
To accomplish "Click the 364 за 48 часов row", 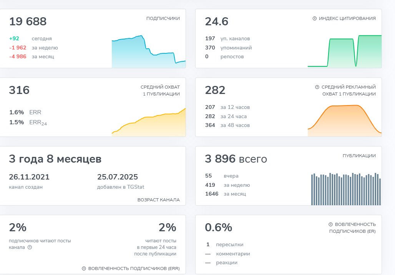I will 227,125.
